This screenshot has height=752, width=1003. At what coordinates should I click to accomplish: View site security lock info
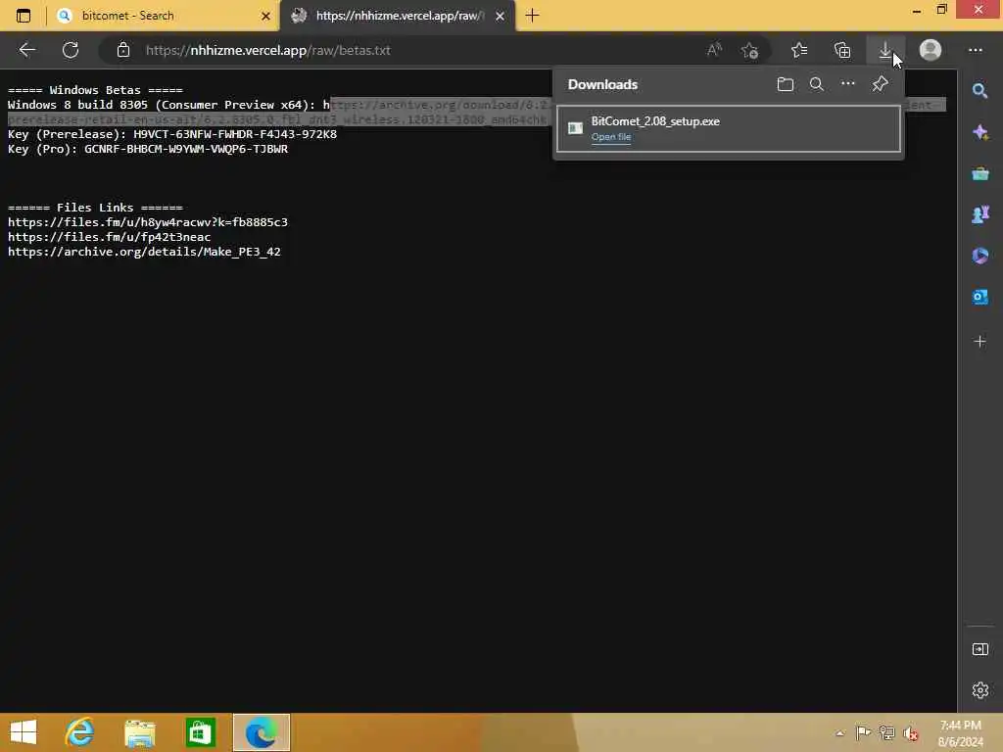coord(123,50)
